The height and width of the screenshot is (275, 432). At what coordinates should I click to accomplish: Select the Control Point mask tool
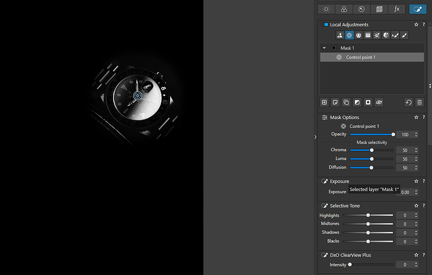(349, 36)
